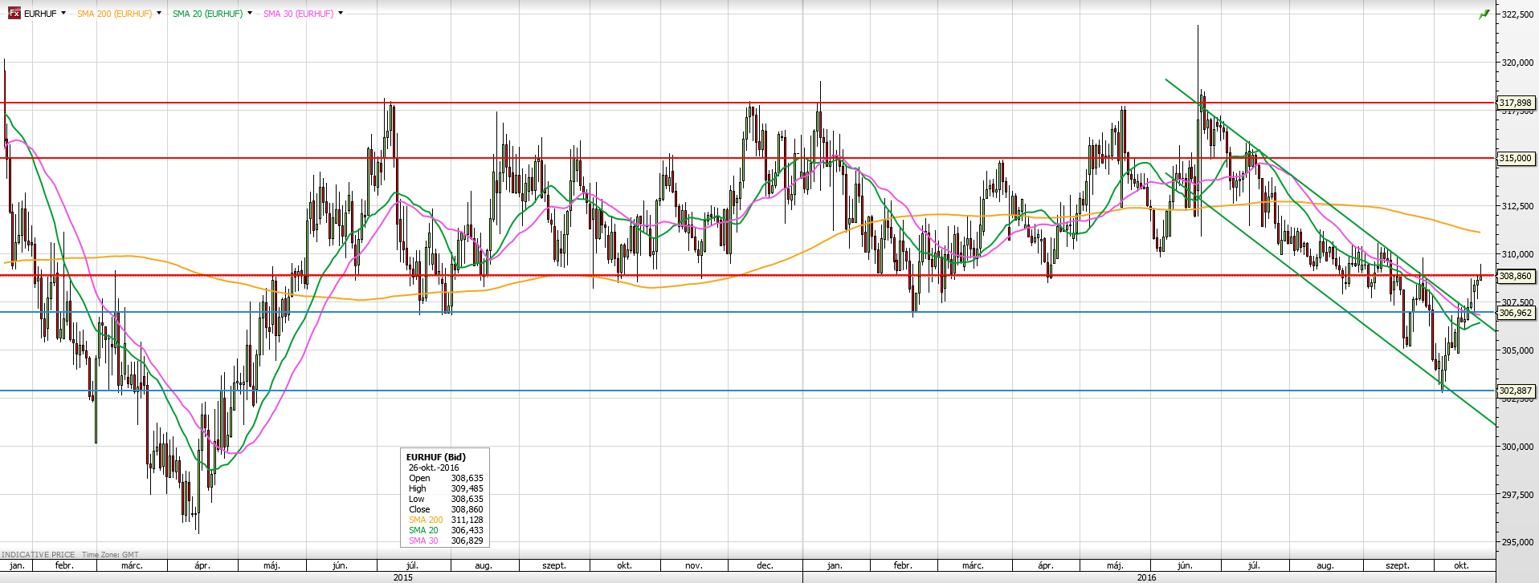Screen dimensions: 1539x583
Task: Select the 306,962 support line label
Action: tap(1516, 313)
